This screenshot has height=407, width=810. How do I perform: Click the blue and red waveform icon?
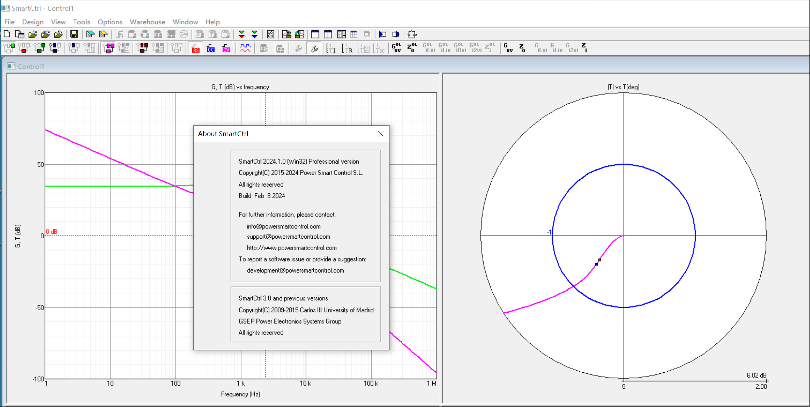pyautogui.click(x=245, y=48)
